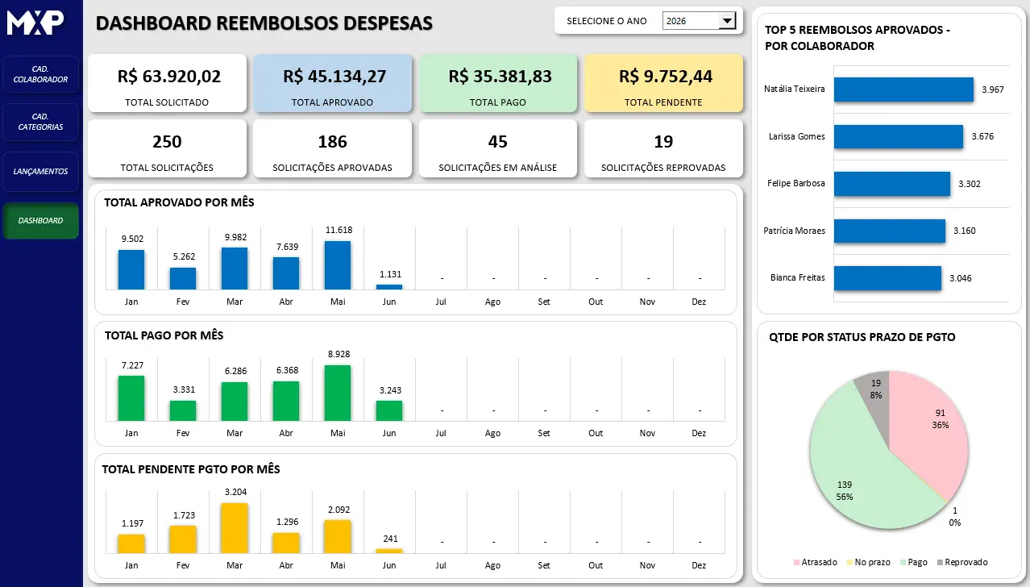Select the TOTAL PENDENTE yellow card
Image resolution: width=1030 pixels, height=587 pixels.
pos(663,83)
